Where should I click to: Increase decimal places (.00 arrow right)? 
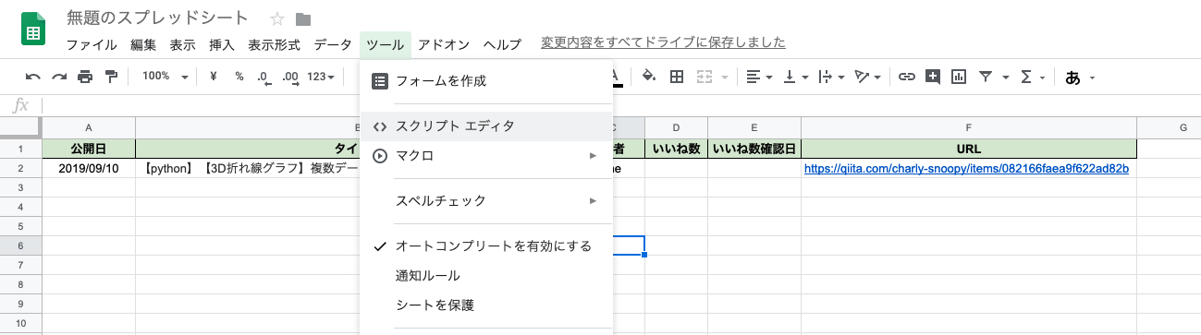290,78
